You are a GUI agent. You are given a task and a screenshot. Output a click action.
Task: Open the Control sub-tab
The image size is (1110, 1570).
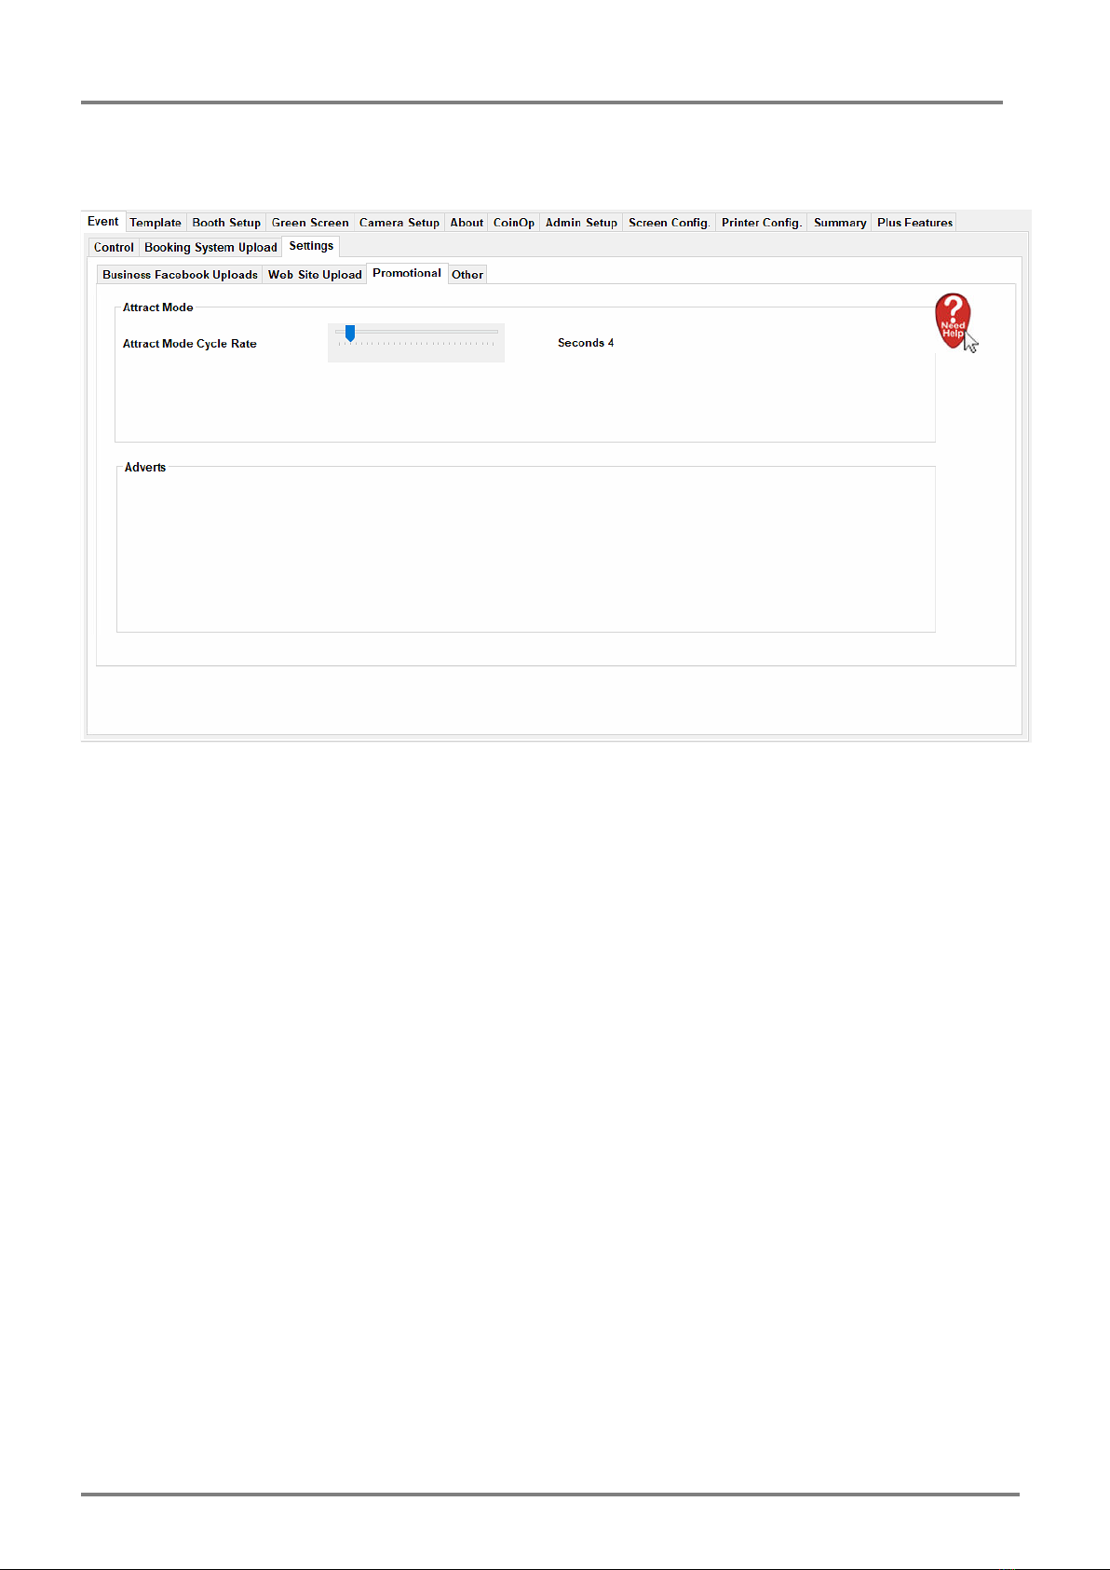(114, 247)
